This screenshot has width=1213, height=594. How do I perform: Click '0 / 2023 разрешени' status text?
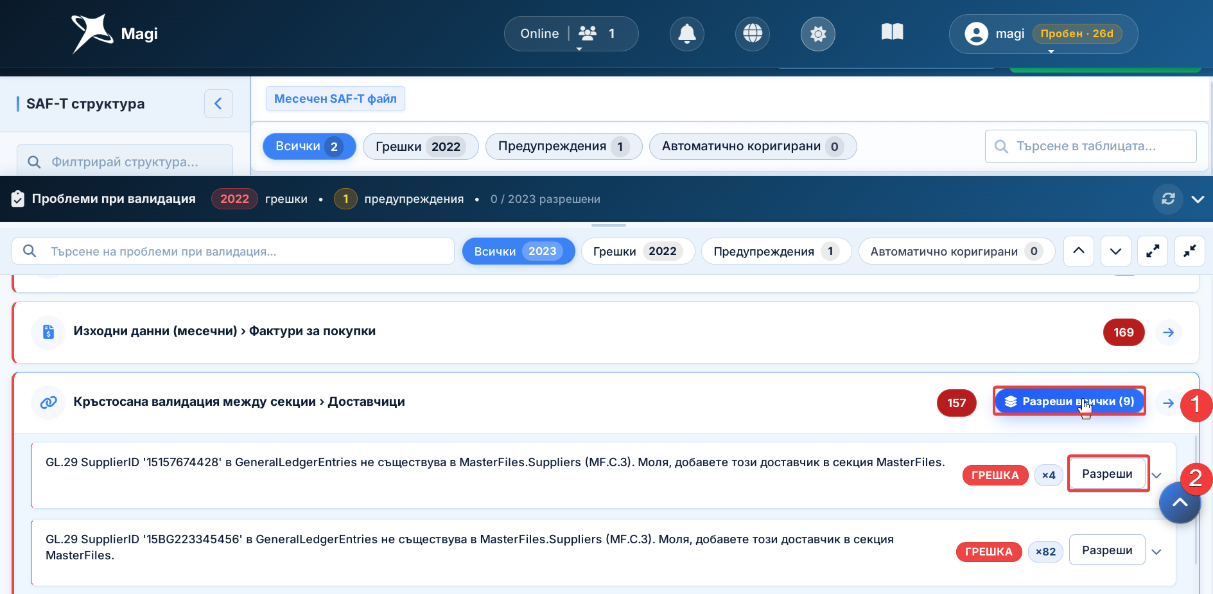[545, 199]
